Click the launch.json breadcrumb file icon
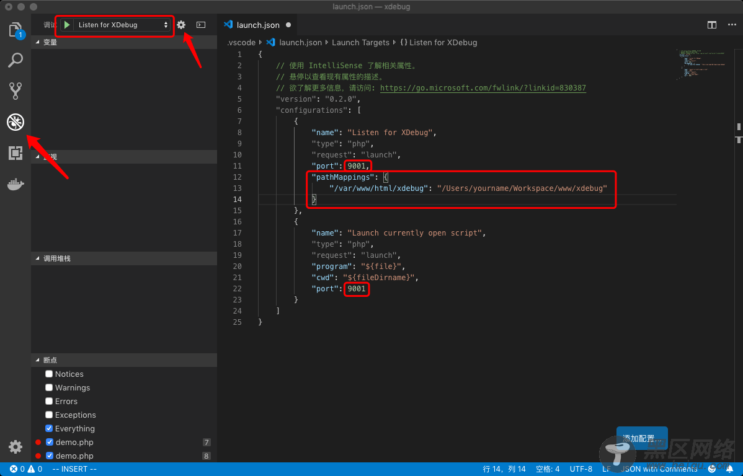The width and height of the screenshot is (743, 476). tap(270, 42)
